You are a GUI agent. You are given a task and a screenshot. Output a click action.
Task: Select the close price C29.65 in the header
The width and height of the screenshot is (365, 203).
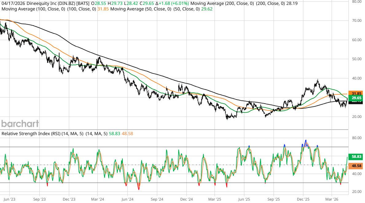click(x=147, y=3)
